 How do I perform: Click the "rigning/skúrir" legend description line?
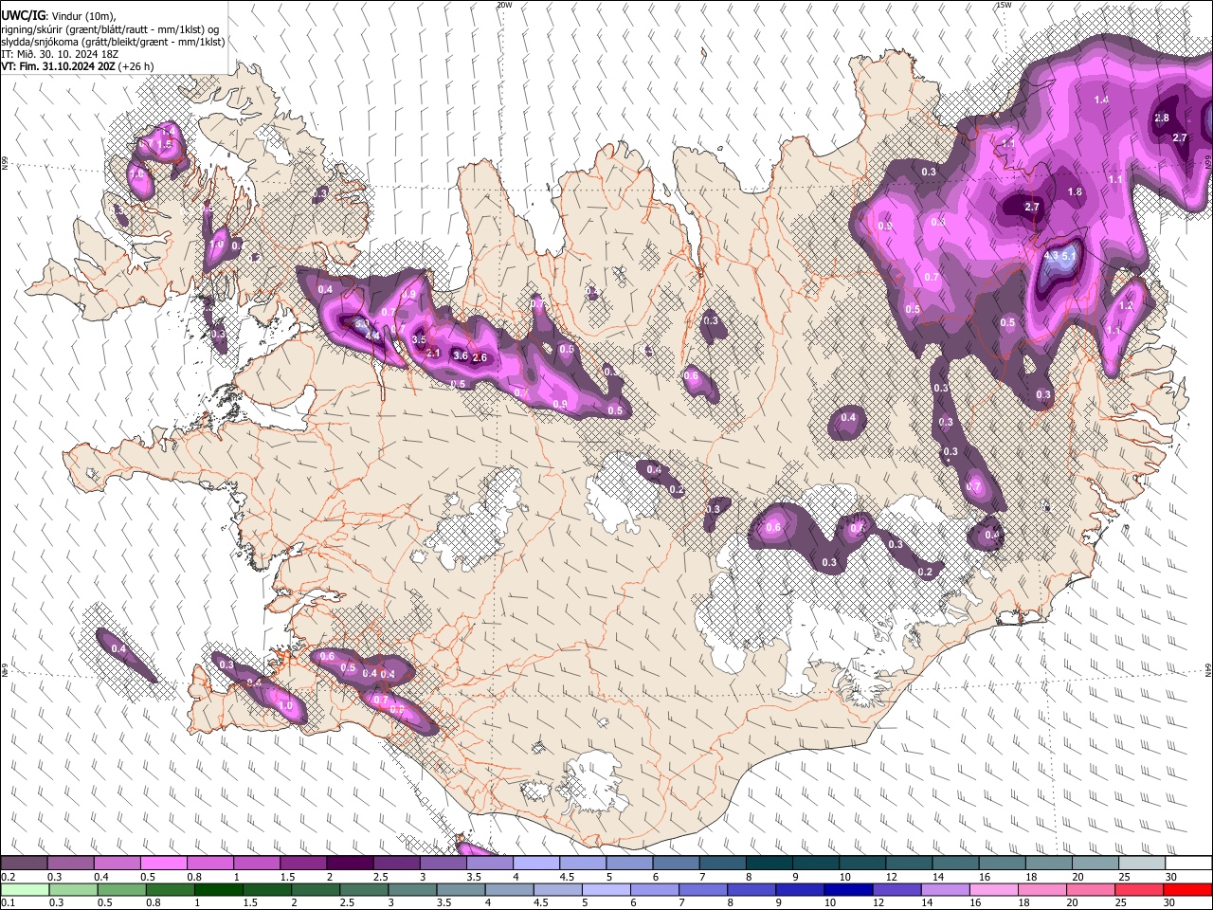tap(110, 29)
